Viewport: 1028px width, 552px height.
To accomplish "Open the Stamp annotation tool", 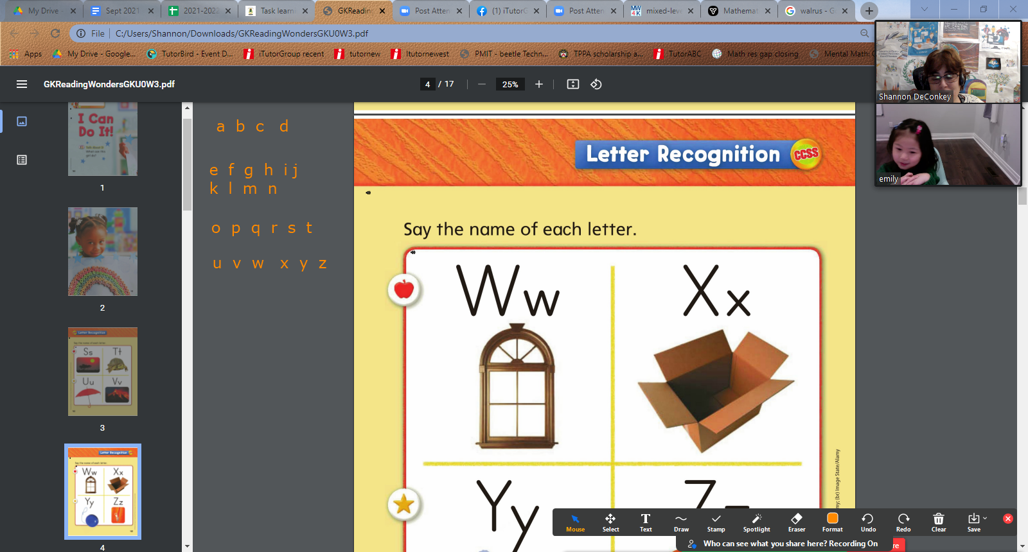I will tap(716, 523).
